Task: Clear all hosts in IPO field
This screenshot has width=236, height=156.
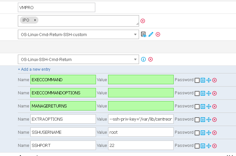Action: point(143,21)
